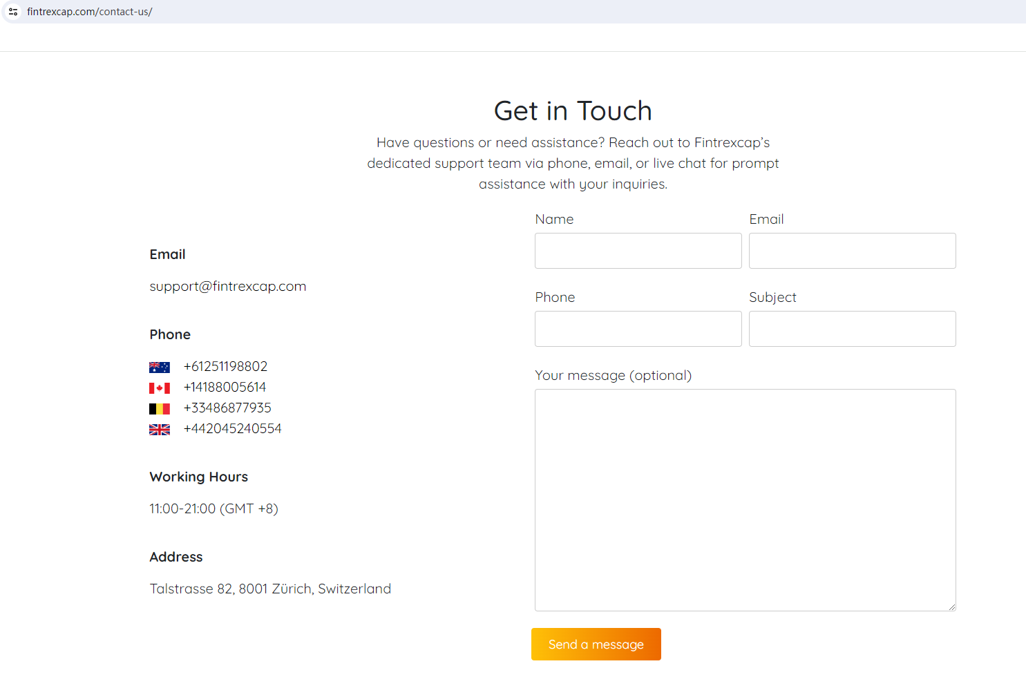Click the phone number +14188005614
The width and height of the screenshot is (1026, 677).
point(225,388)
